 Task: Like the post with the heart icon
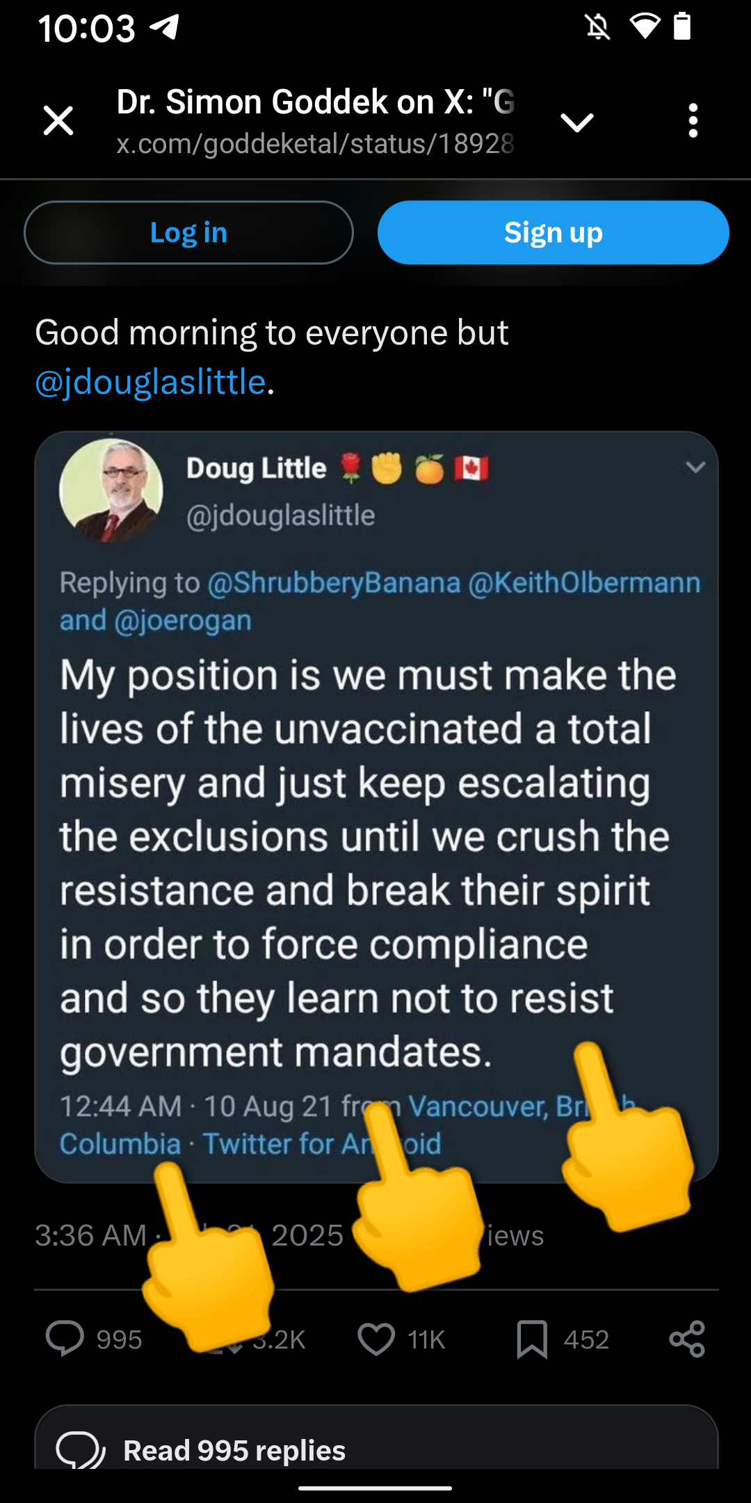pyautogui.click(x=376, y=1339)
